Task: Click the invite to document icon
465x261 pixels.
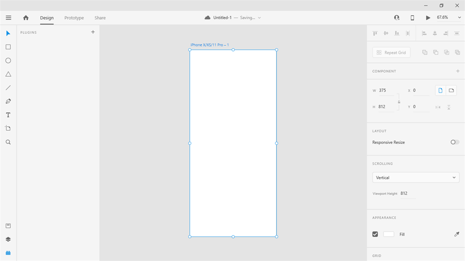Action: pyautogui.click(x=397, y=18)
